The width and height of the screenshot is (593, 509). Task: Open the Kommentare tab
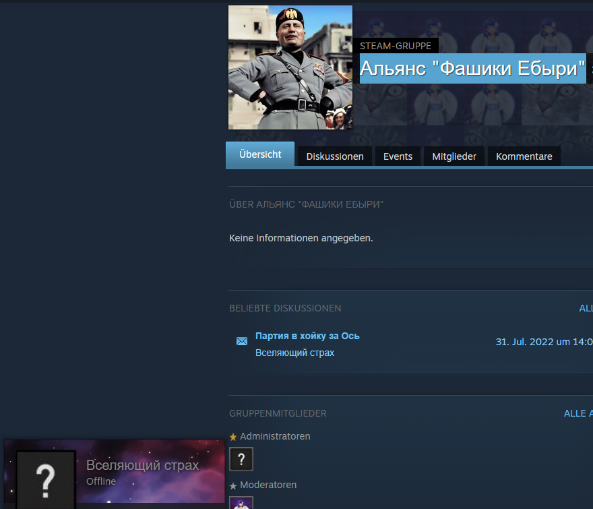[x=524, y=156]
